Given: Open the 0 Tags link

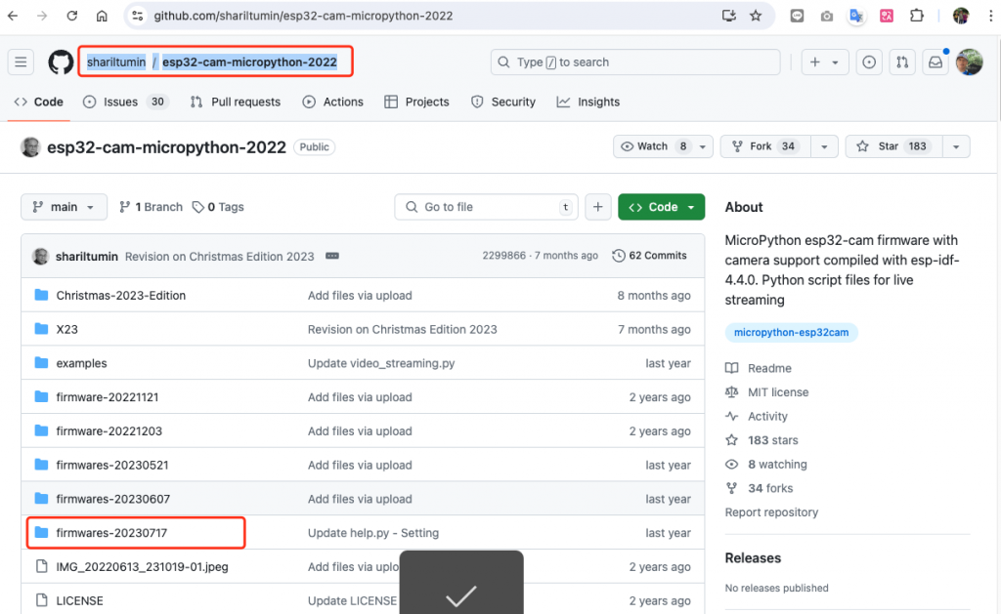Looking at the screenshot, I should tap(218, 207).
